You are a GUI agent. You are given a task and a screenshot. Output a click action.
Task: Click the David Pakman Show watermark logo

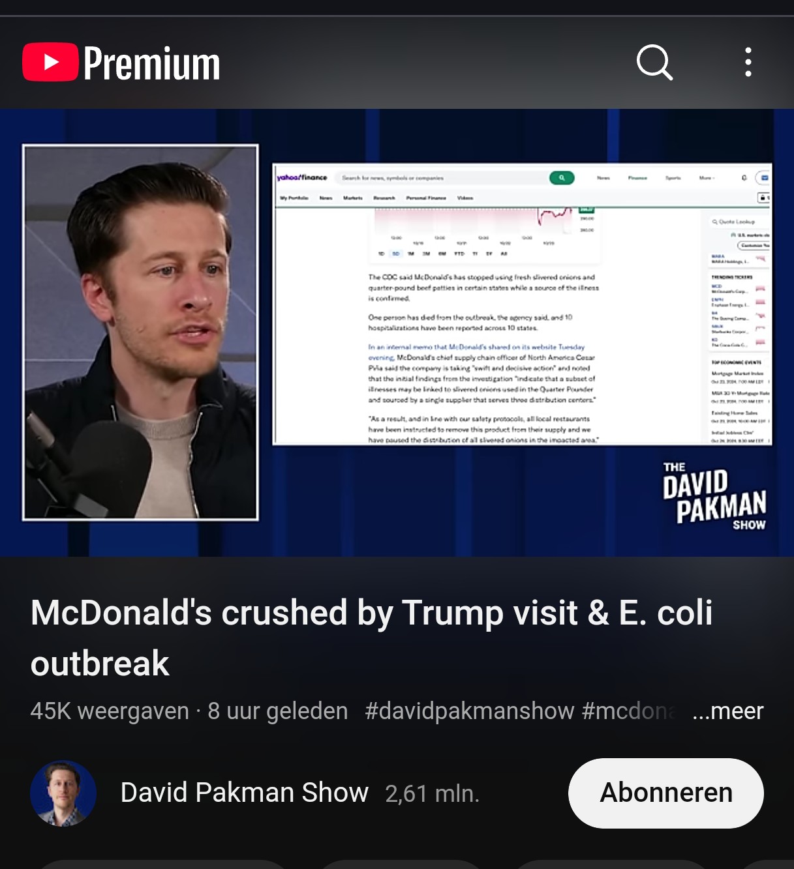point(714,495)
